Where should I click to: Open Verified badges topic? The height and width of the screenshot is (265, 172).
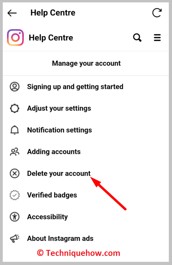tap(52, 195)
